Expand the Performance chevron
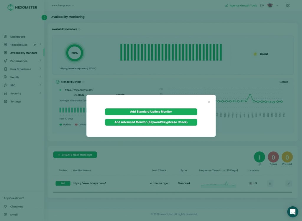Screen dimensions: 302x221 pyautogui.click(x=40, y=61)
